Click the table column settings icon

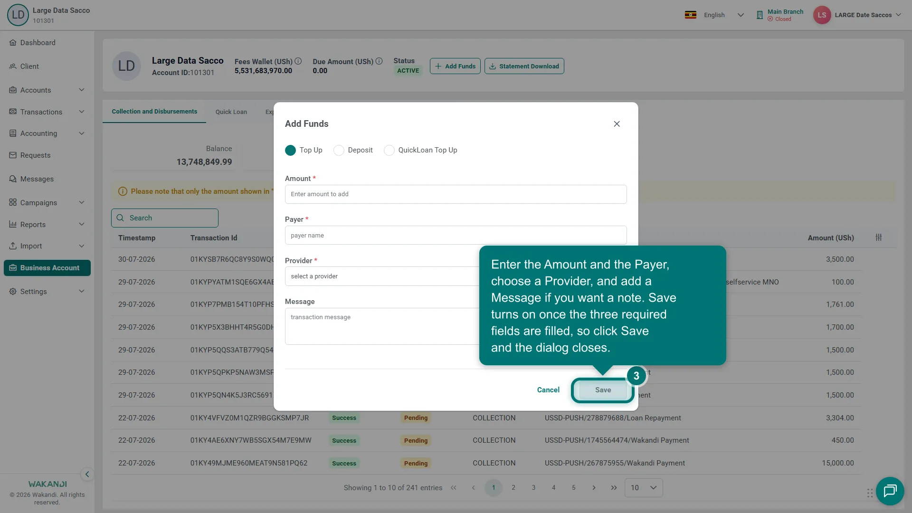[x=879, y=237]
